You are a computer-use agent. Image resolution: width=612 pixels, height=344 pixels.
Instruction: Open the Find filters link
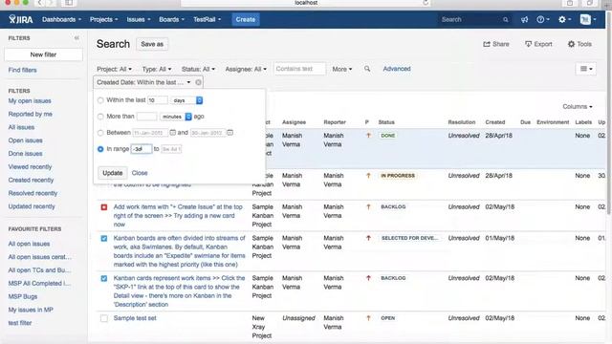pyautogui.click(x=22, y=70)
